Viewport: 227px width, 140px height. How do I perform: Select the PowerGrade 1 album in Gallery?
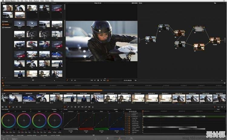click(6, 27)
